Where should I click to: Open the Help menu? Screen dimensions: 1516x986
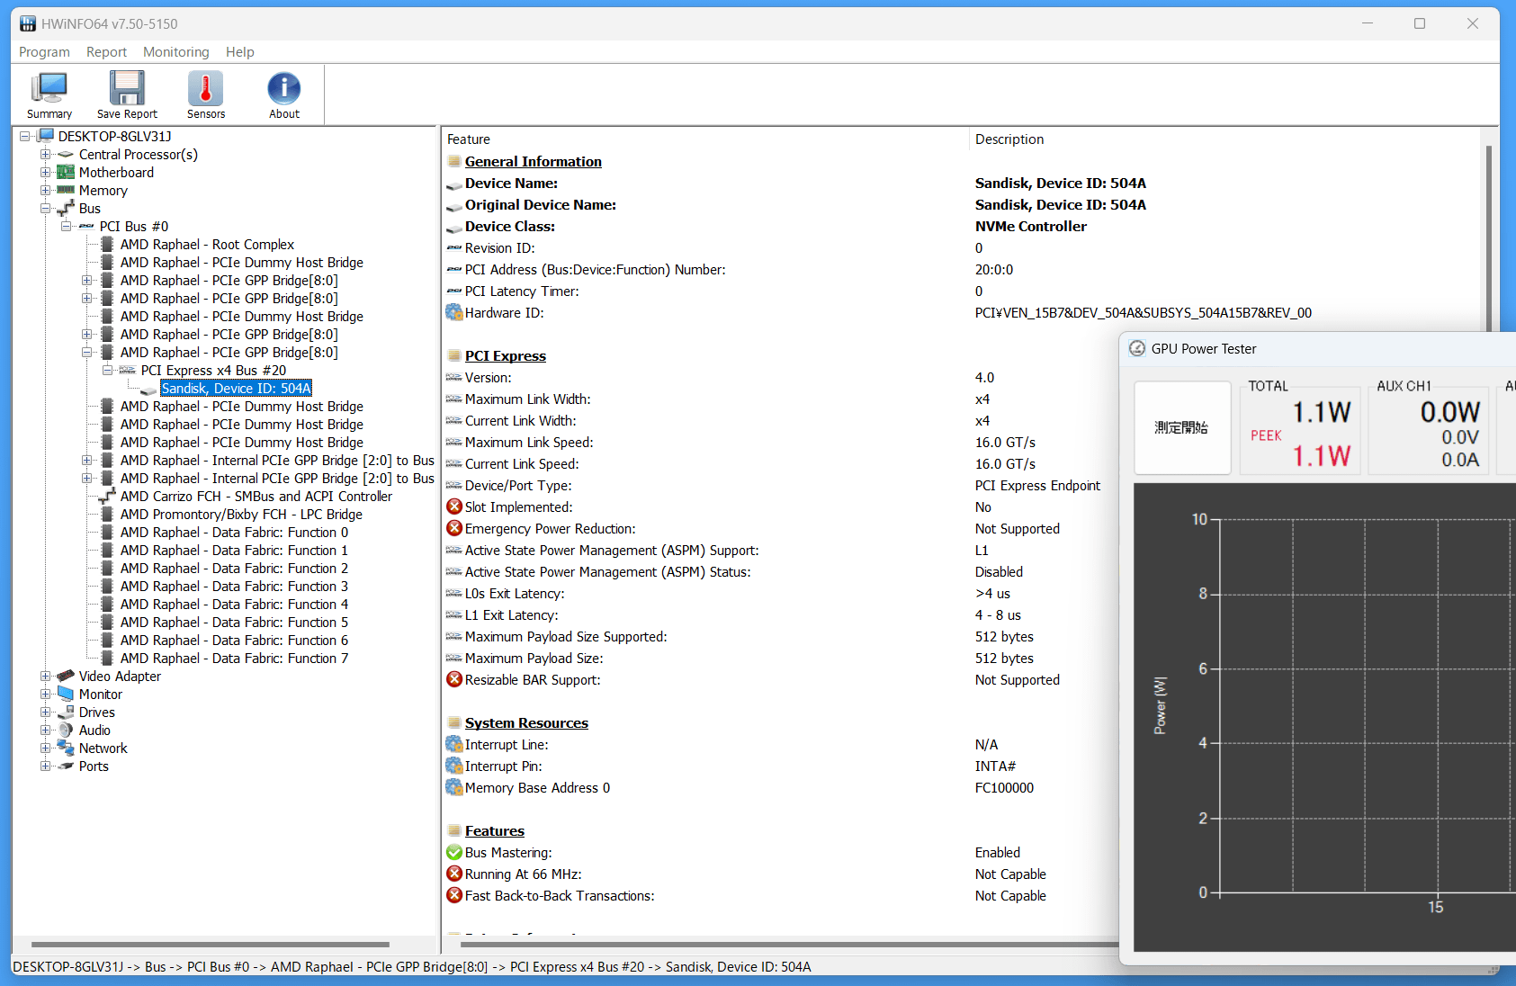[x=239, y=52]
